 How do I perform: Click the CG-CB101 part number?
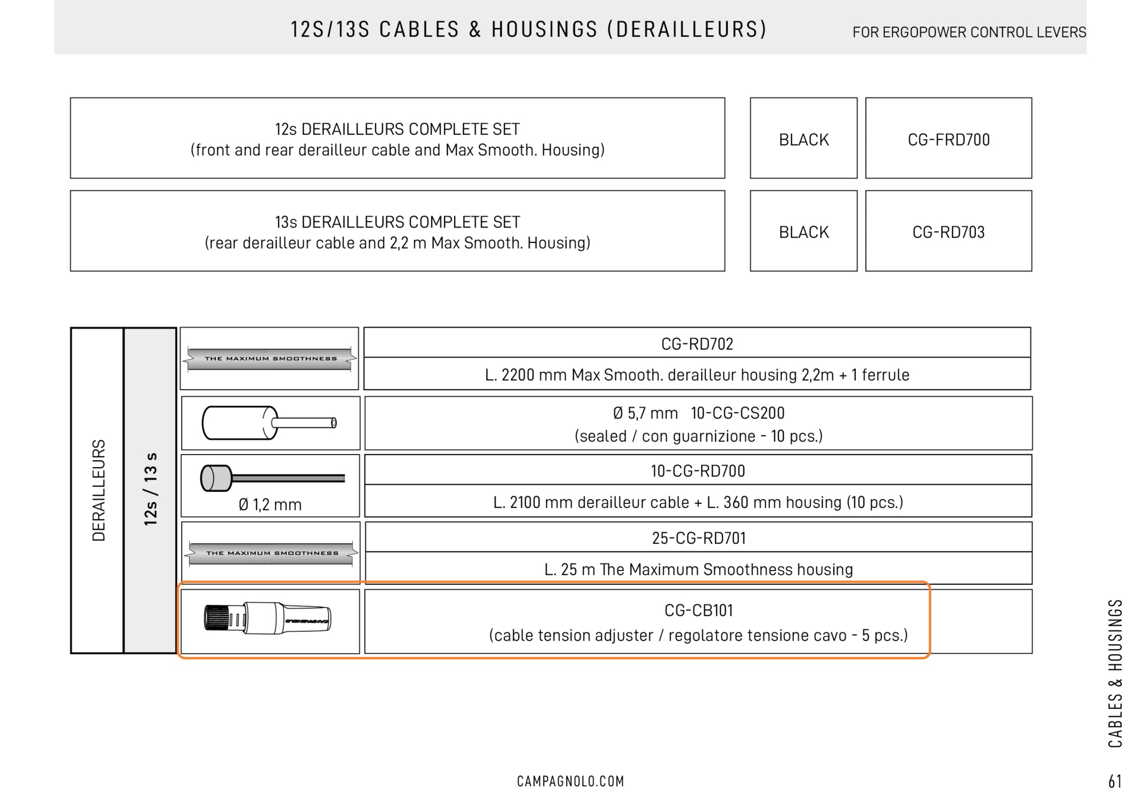pyautogui.click(x=698, y=610)
